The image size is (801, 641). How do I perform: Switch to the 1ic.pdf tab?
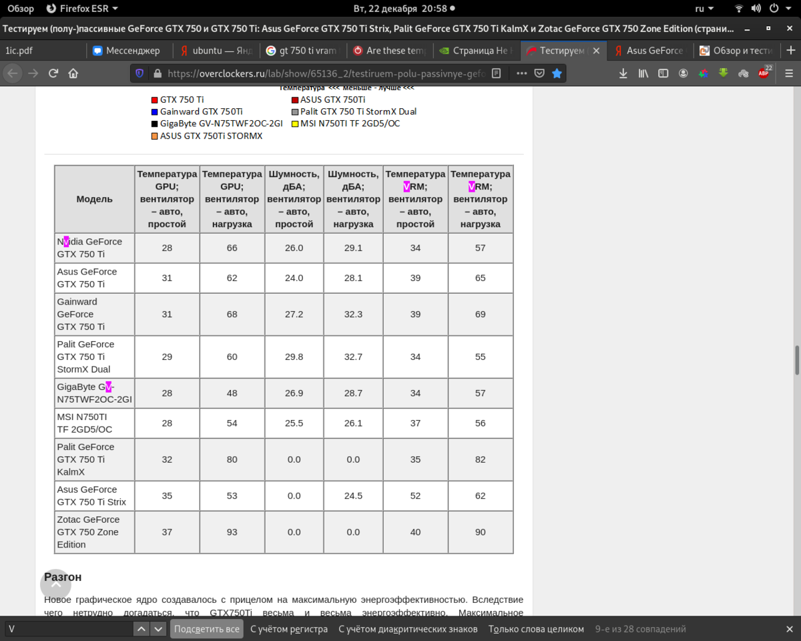tap(43, 51)
